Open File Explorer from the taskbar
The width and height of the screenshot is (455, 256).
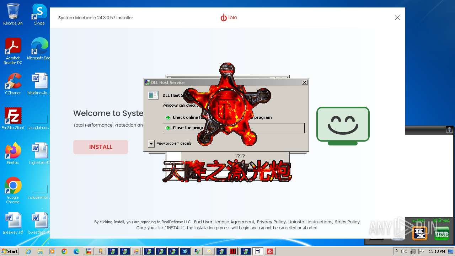click(40, 251)
